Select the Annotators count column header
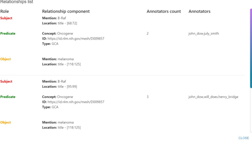The width and height of the screenshot is (252, 141). 164,11
